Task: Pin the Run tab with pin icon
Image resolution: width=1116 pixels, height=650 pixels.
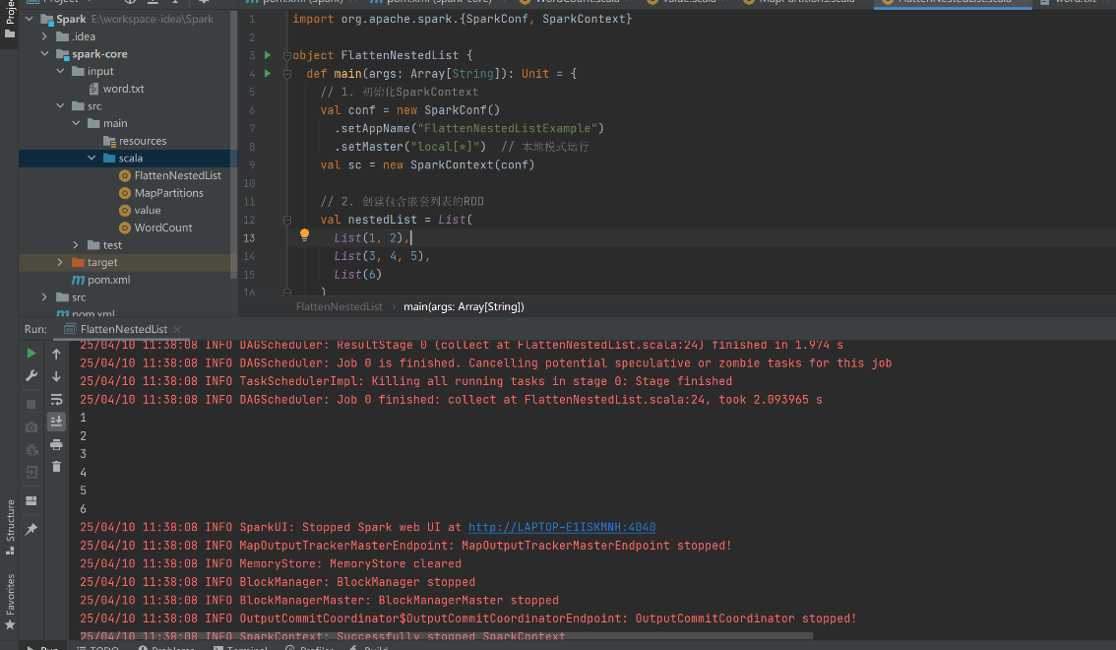Action: (x=31, y=530)
